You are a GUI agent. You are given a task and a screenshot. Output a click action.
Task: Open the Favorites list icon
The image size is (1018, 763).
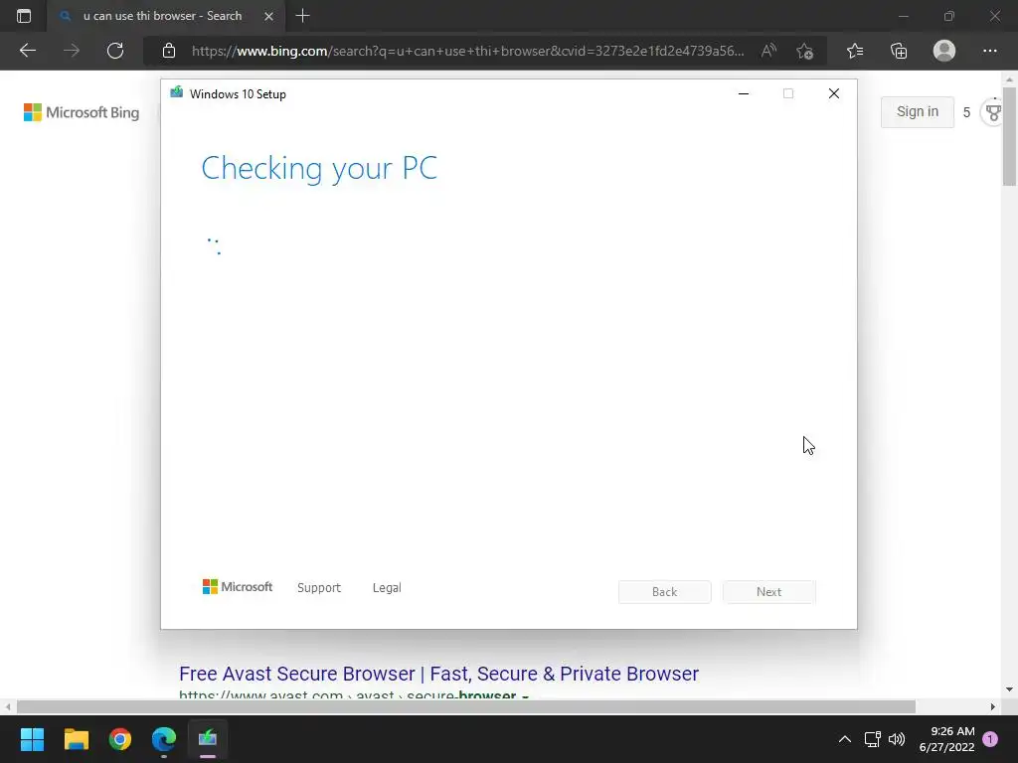pyautogui.click(x=855, y=51)
